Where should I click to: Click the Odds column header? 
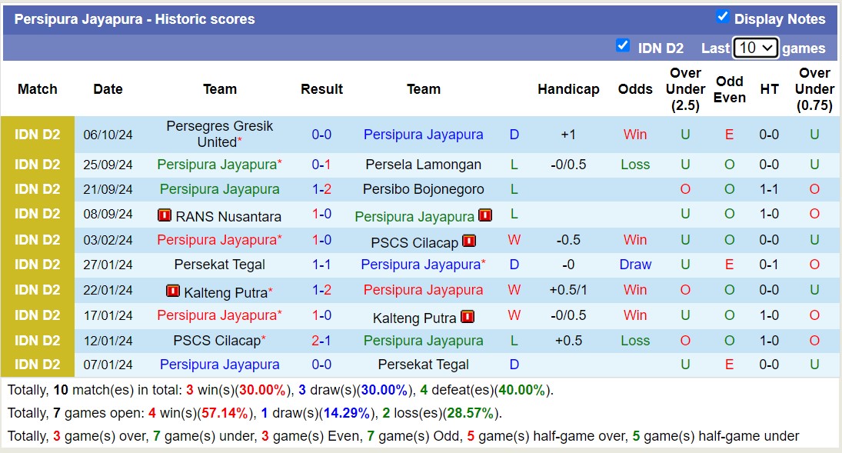[x=635, y=89]
